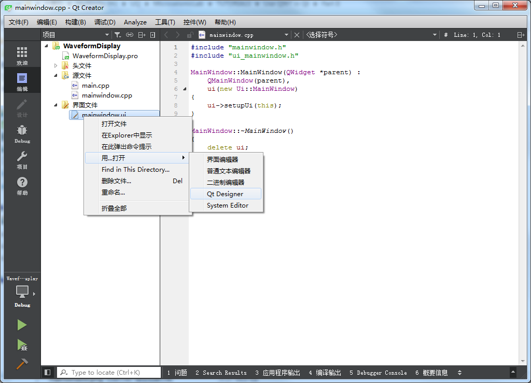
Task: Open Debug mode with bug icon
Action: click(x=22, y=134)
